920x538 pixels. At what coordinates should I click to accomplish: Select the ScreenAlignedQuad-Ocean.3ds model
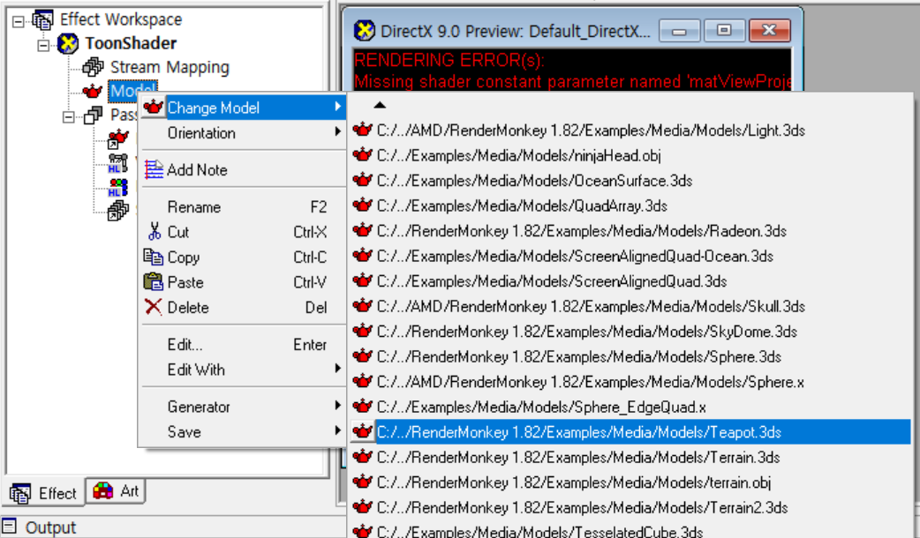tap(629, 256)
